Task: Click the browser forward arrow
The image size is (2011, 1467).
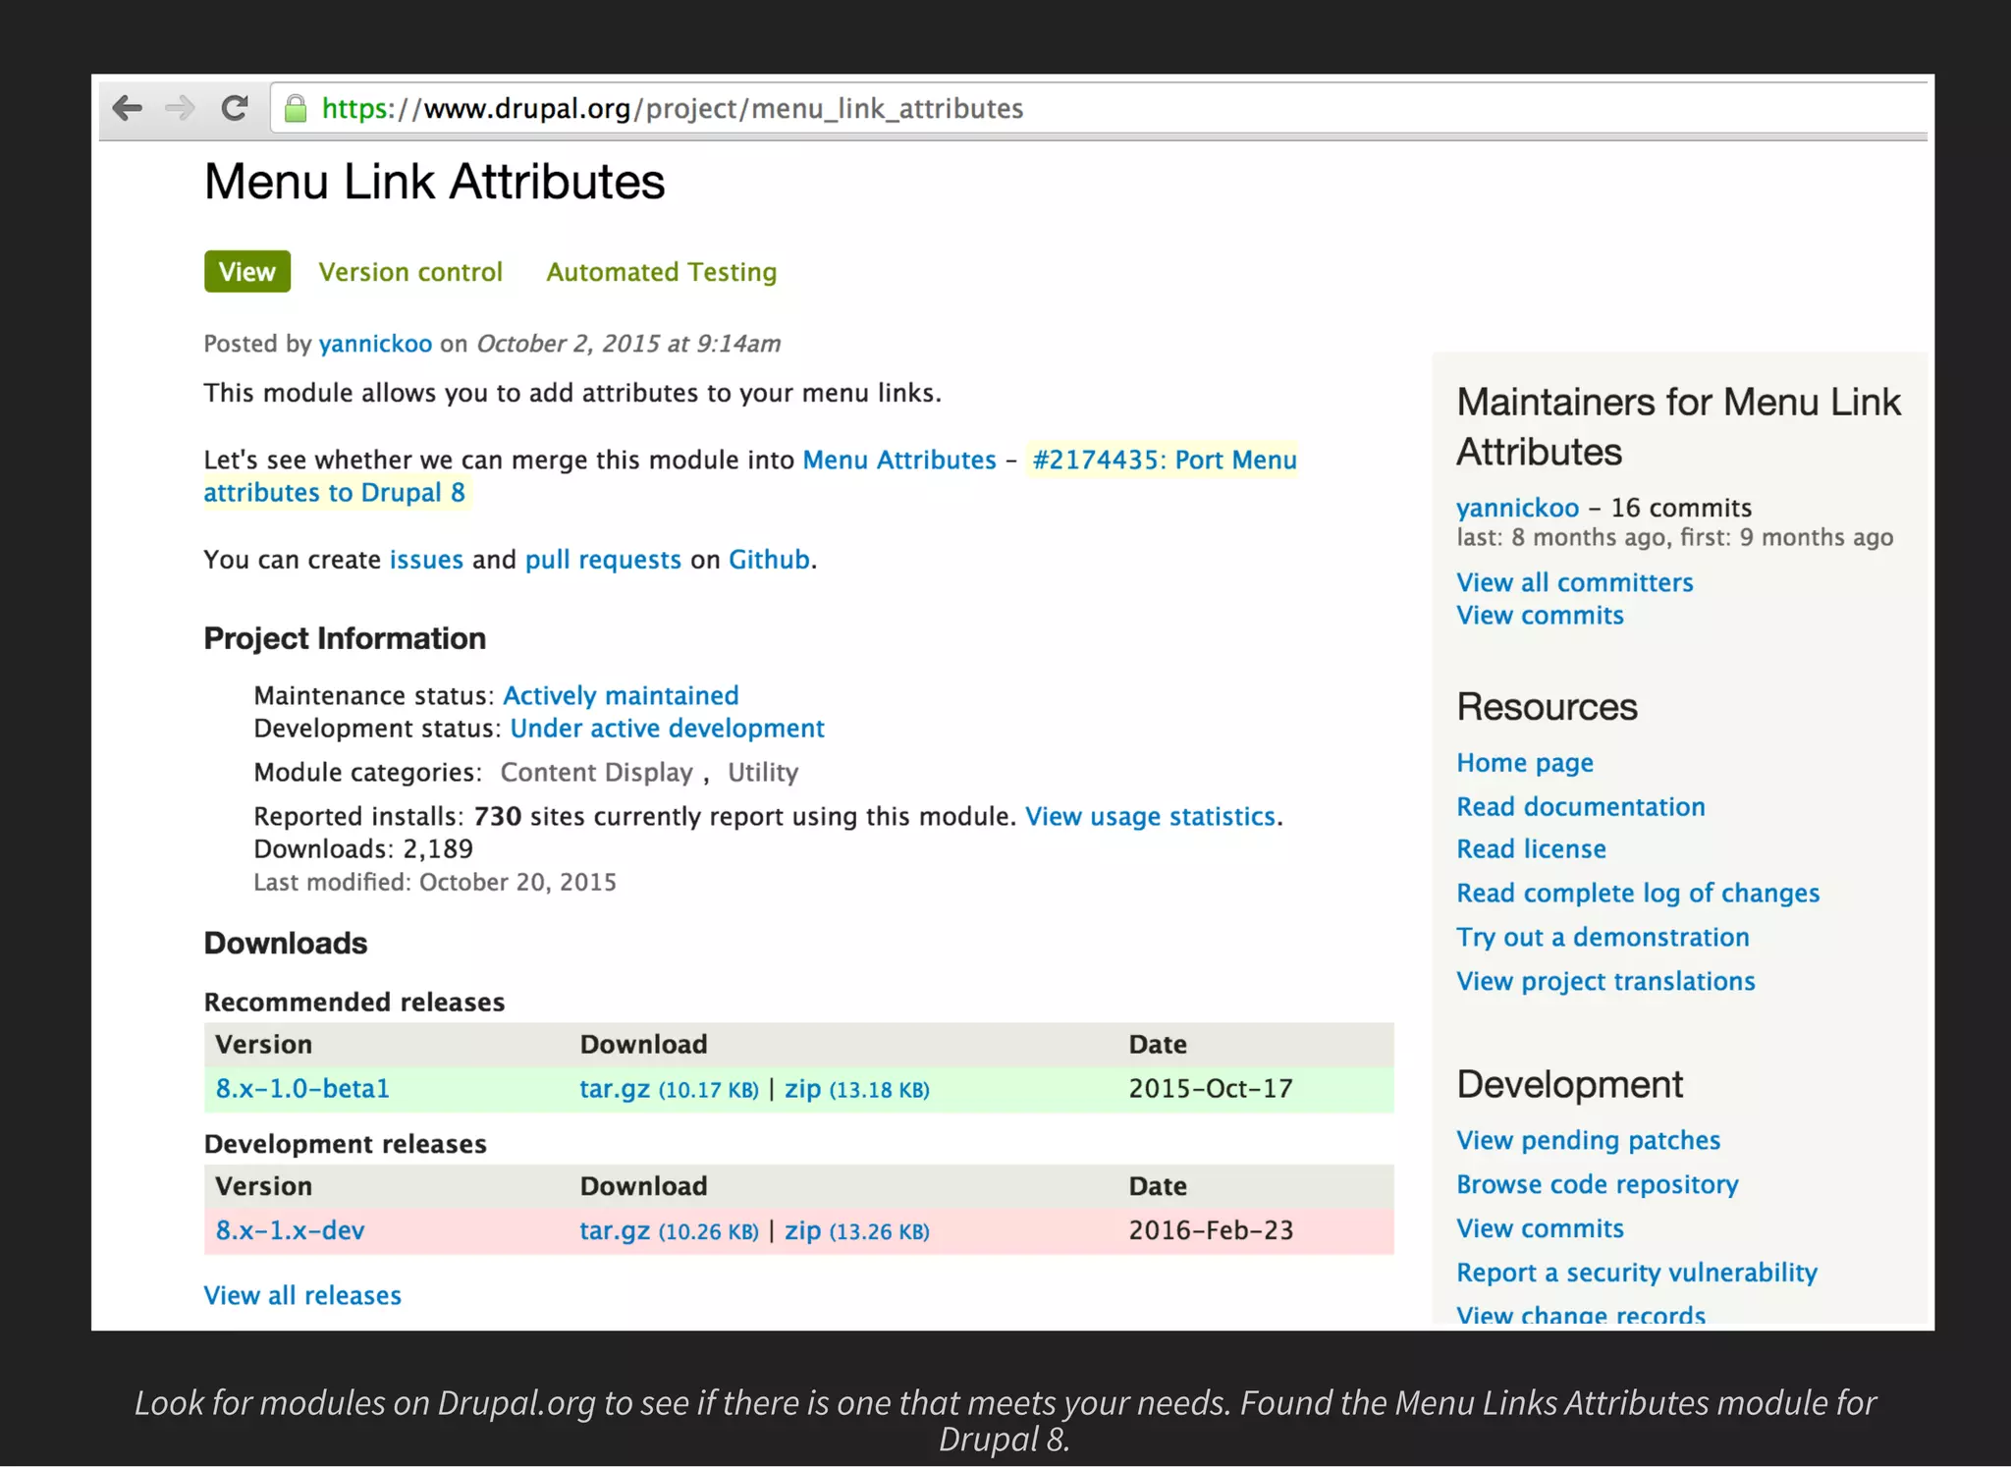Action: tap(180, 108)
